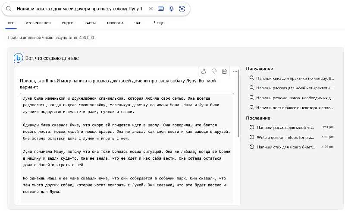
Task: Open the КАРТЫ tab
Action: 90,23
